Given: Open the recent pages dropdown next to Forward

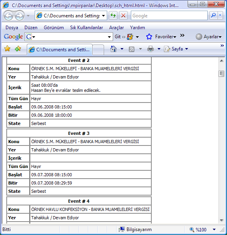Looking at the screenshot, I should (x=28, y=16).
